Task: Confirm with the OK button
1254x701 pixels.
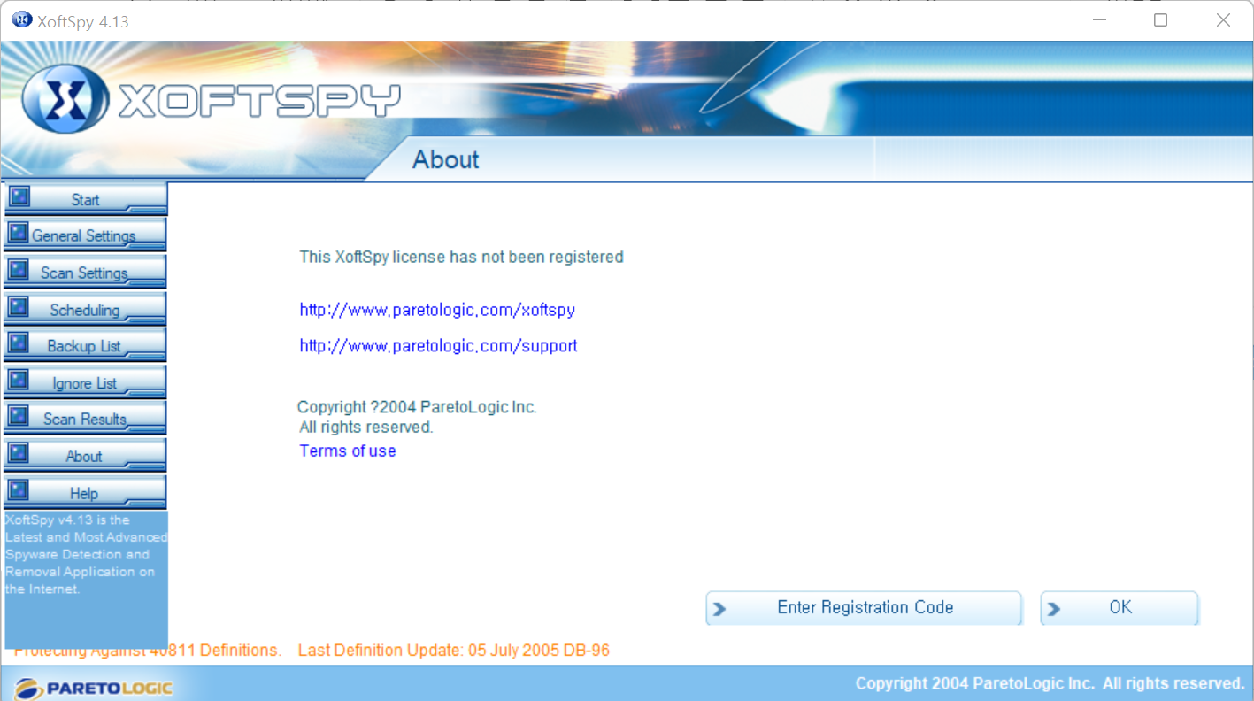Action: pyautogui.click(x=1119, y=608)
